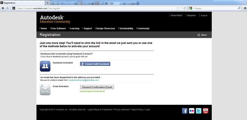The height and width of the screenshot is (120, 247).
Task: Click the Log in link in header
Action: (x=204, y=15)
